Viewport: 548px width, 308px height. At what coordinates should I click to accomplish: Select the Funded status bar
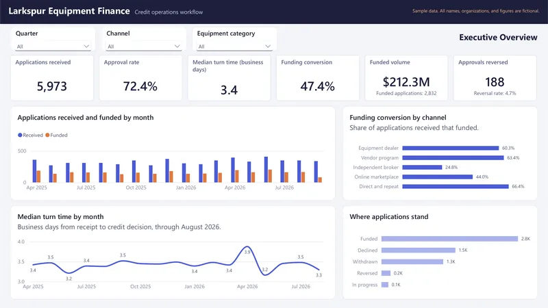(449, 239)
